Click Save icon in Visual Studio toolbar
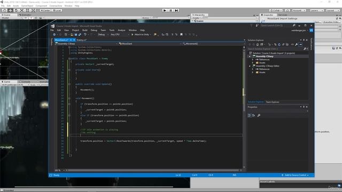The image size is (342, 192). pos(76,35)
